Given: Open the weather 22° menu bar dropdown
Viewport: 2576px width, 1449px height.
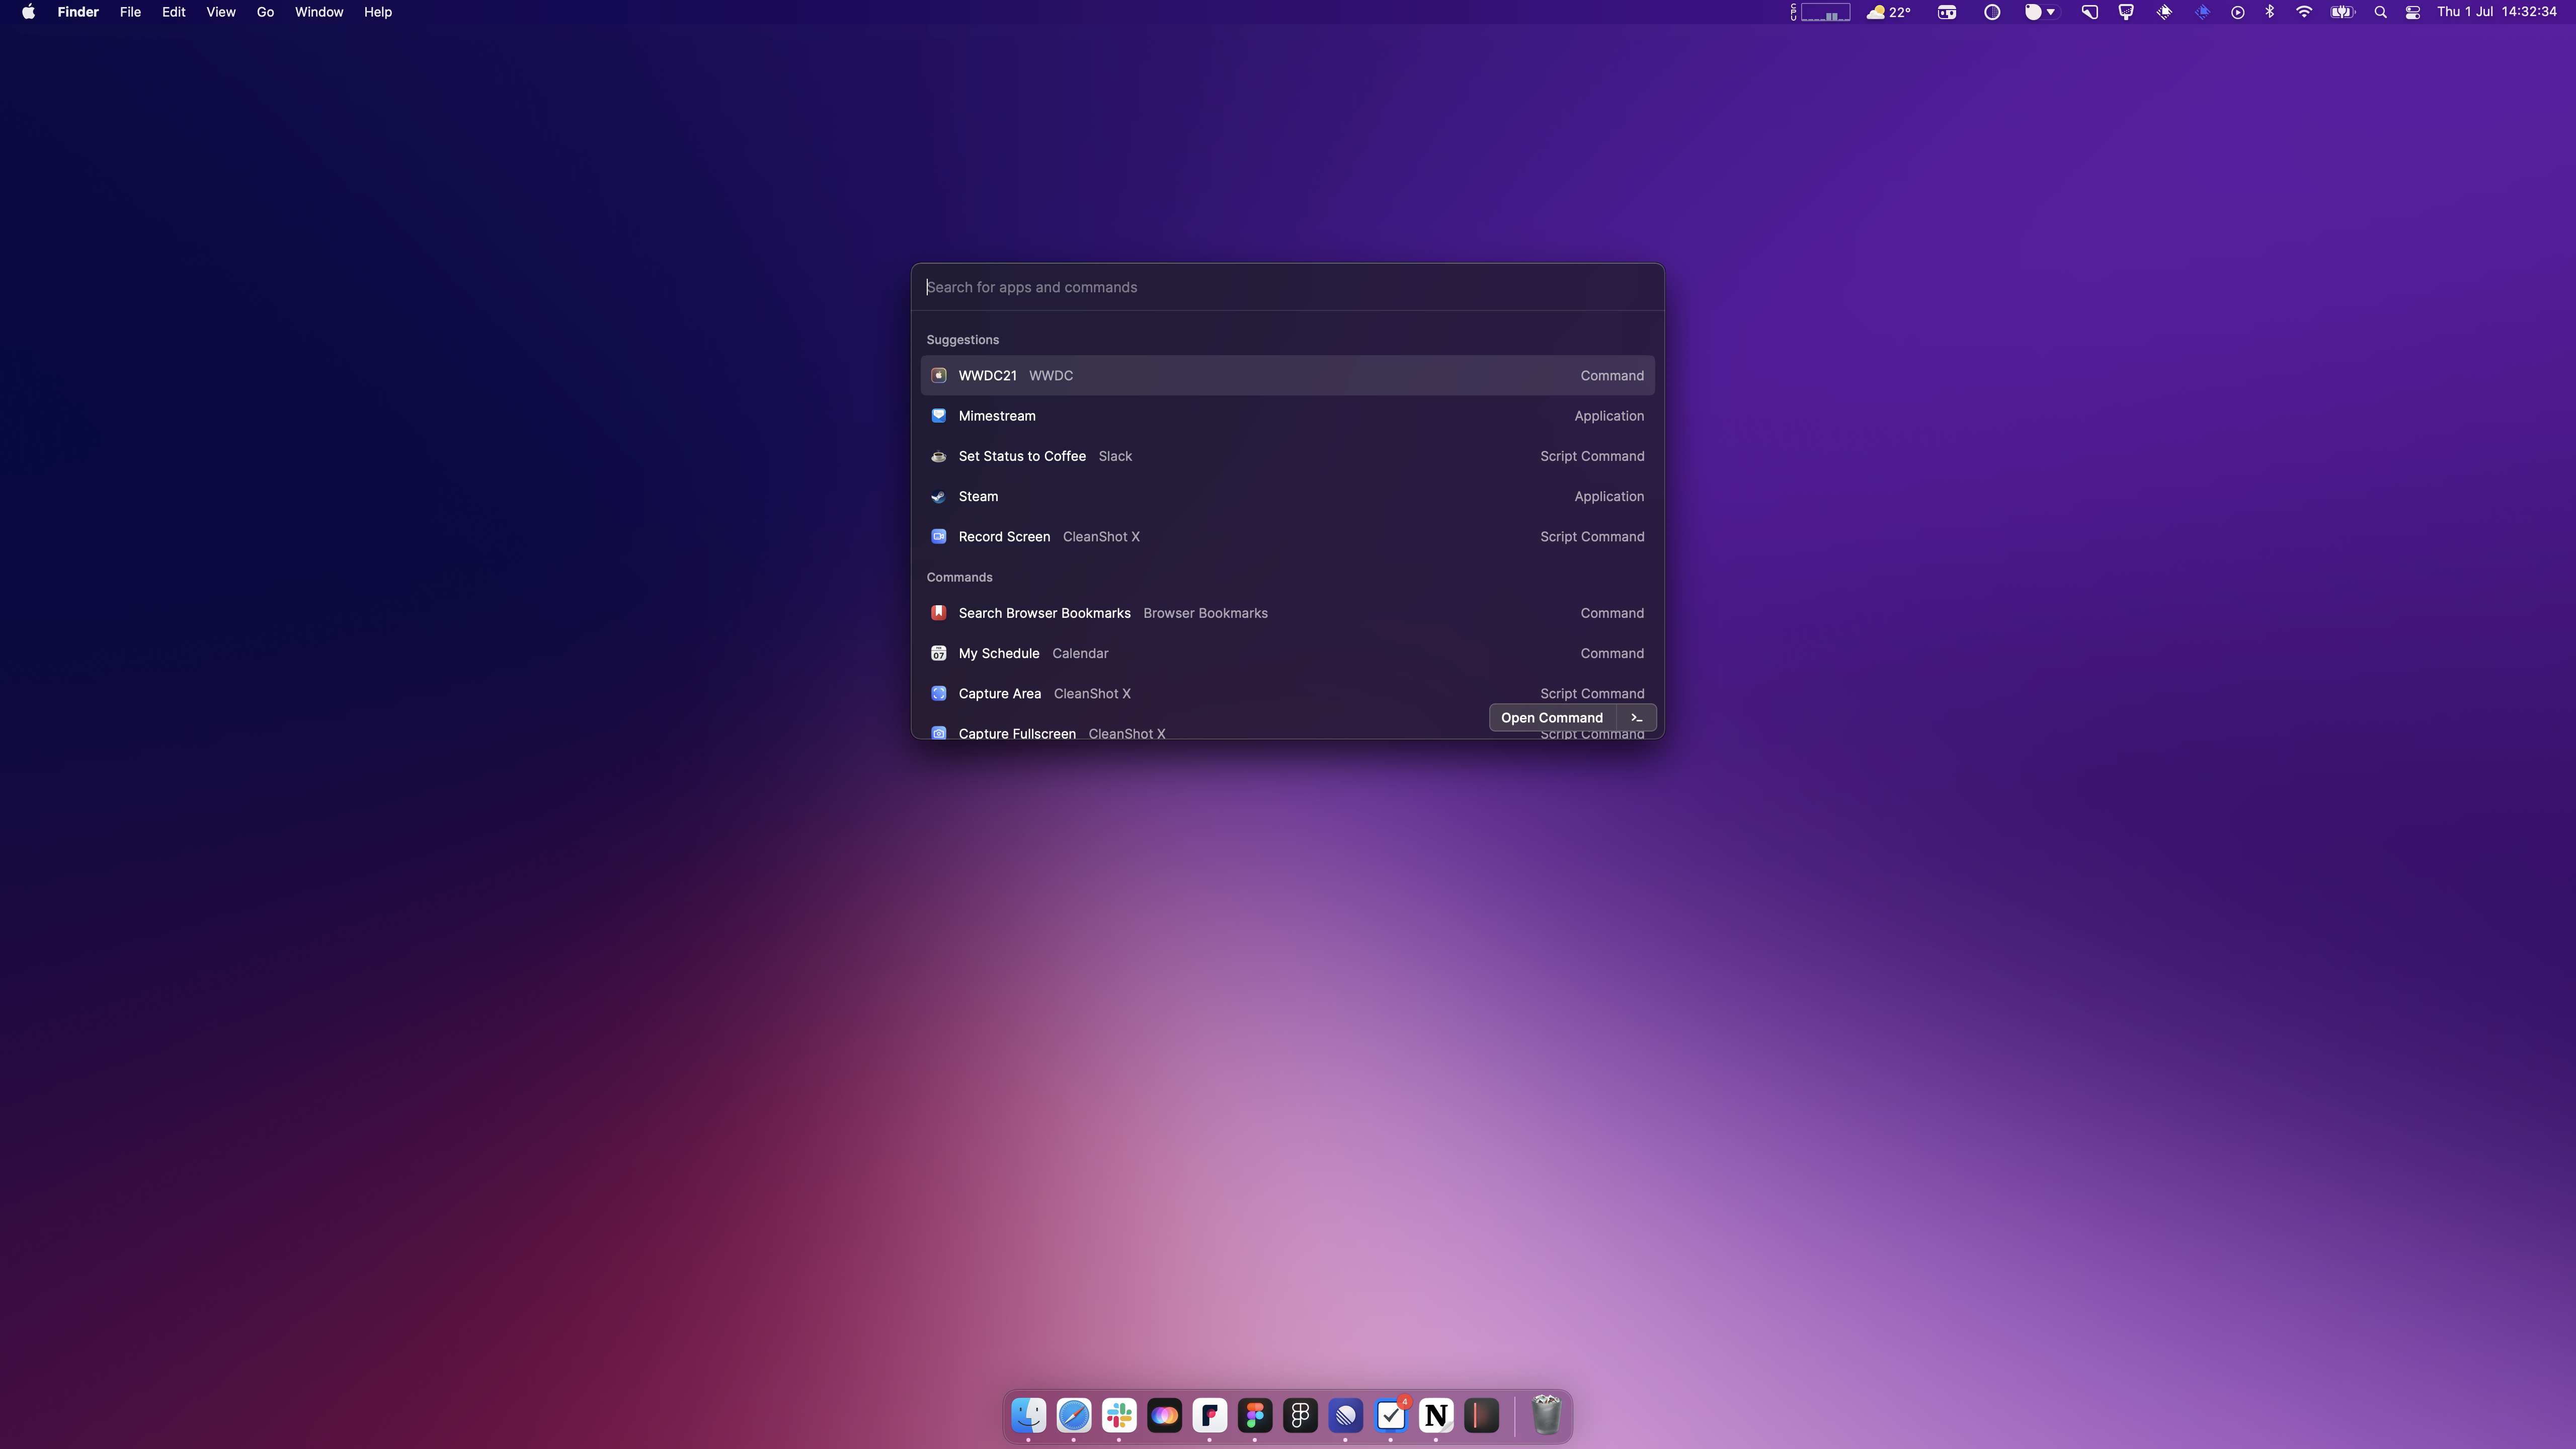Looking at the screenshot, I should [1888, 12].
